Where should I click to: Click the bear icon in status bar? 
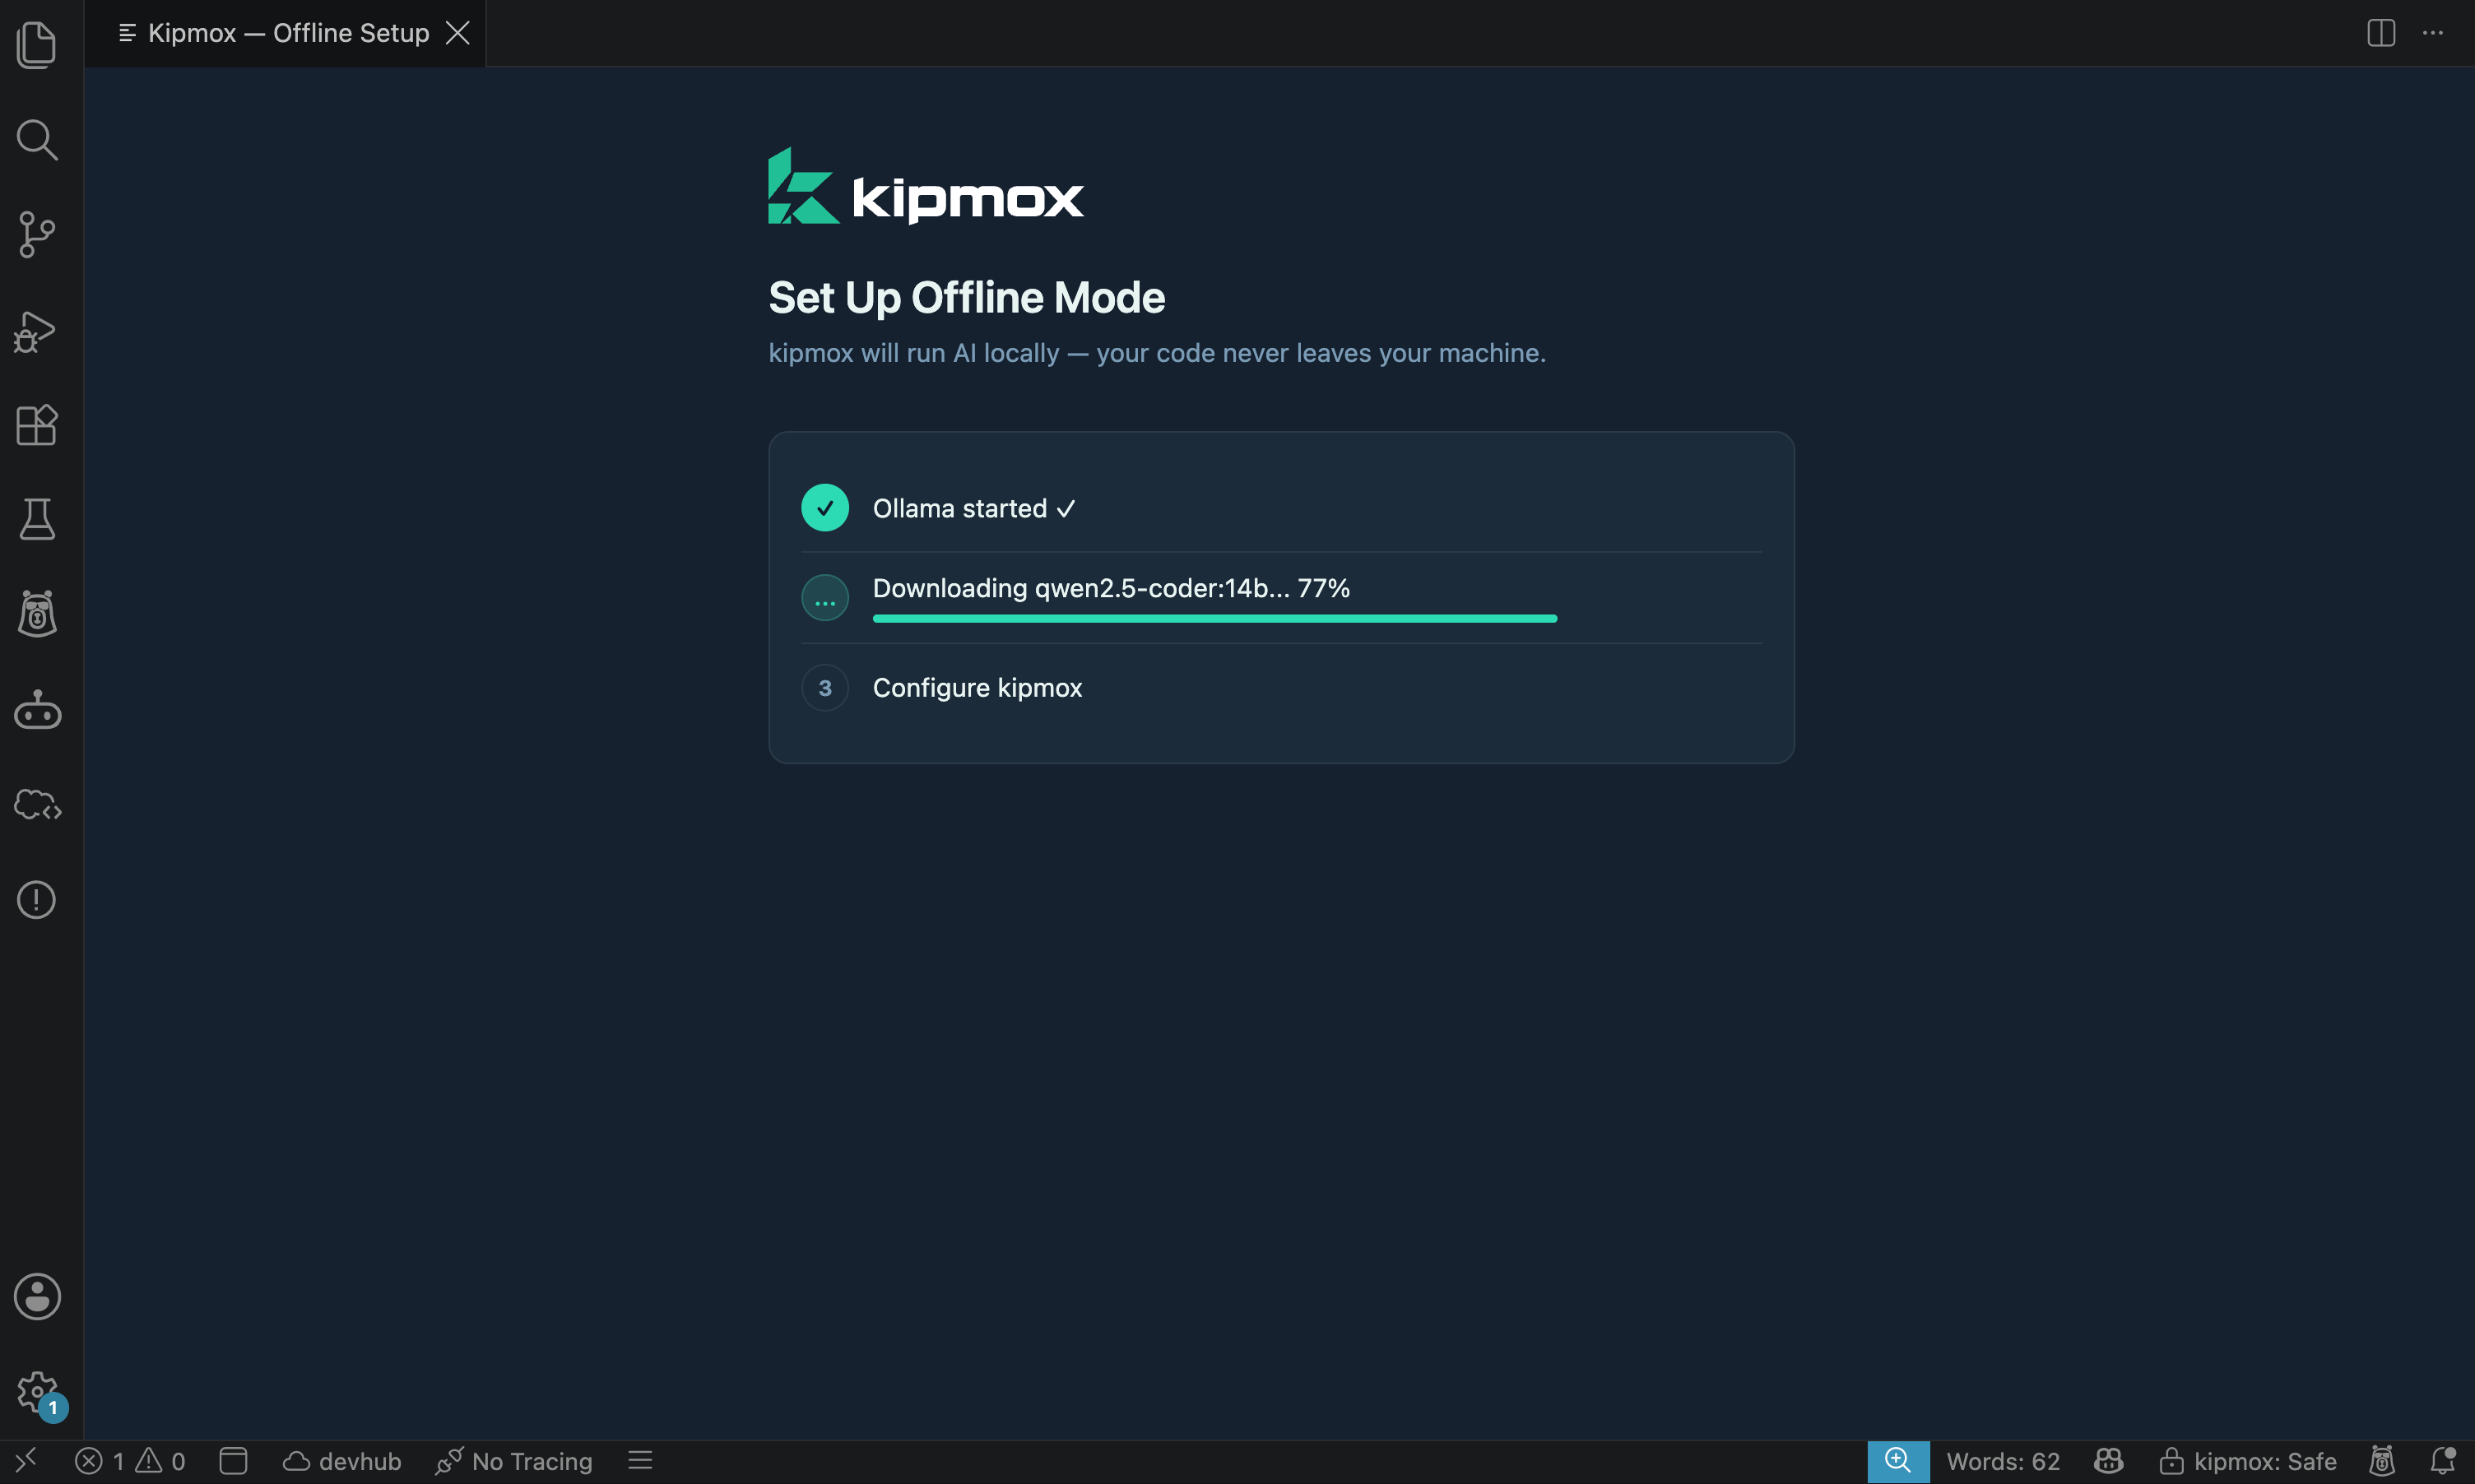(2382, 1461)
